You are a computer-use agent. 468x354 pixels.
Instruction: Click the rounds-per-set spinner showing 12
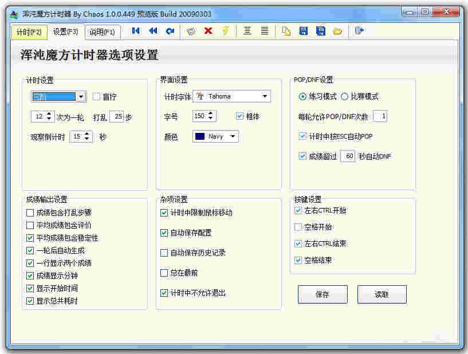click(43, 116)
